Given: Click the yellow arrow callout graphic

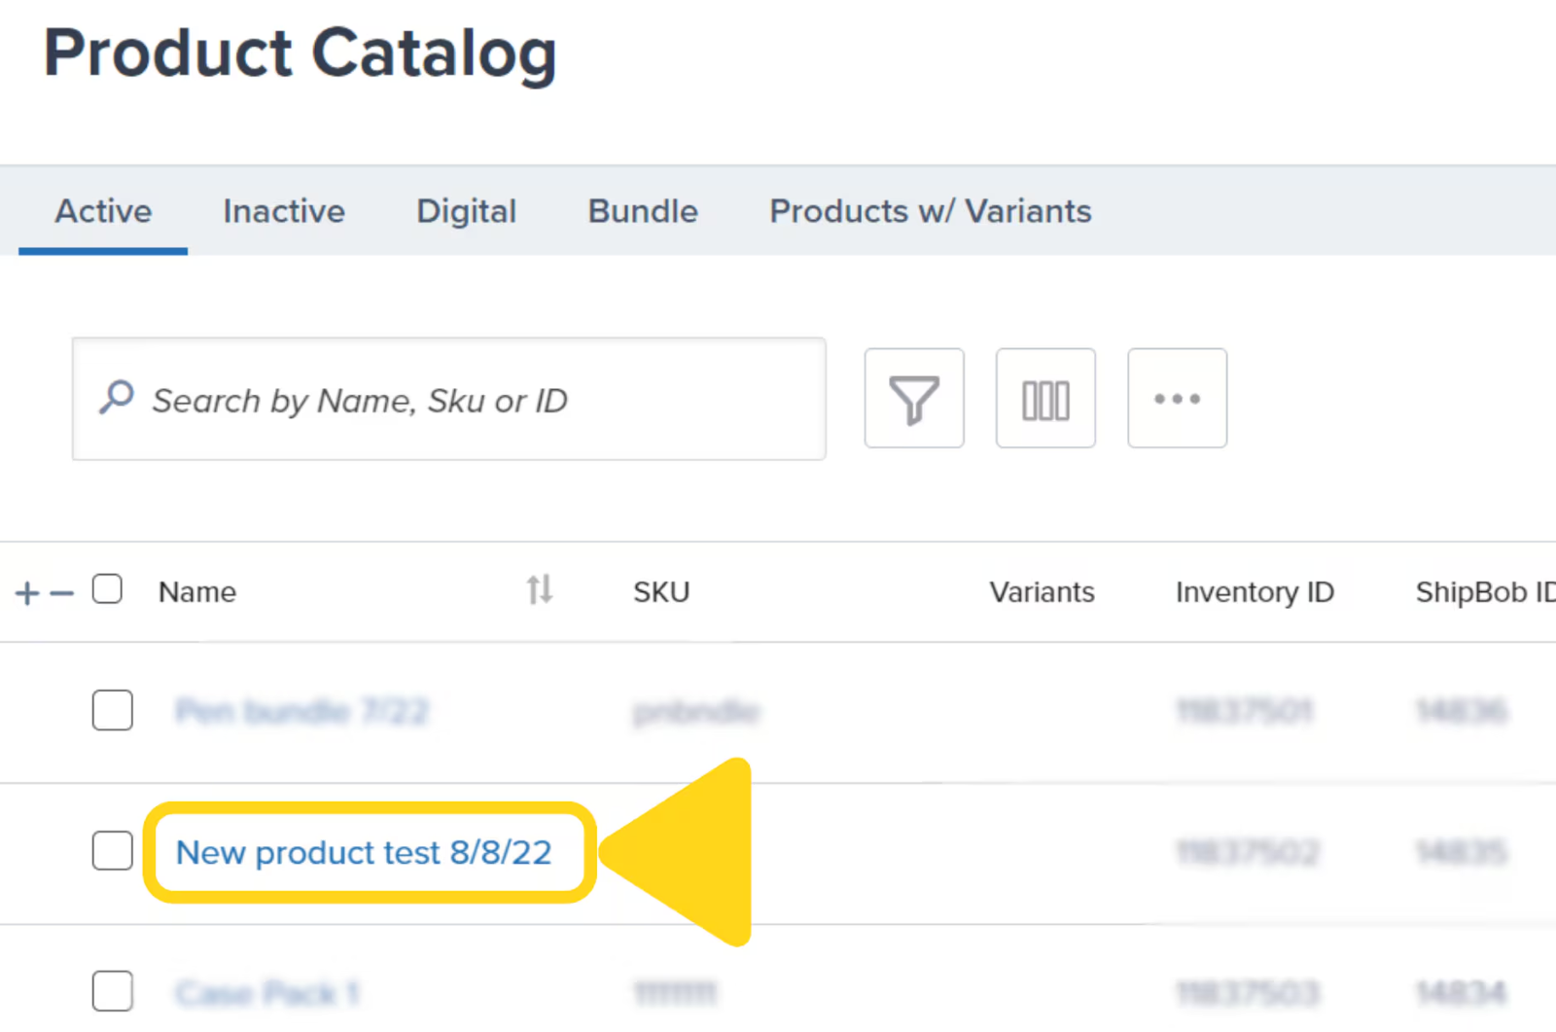Looking at the screenshot, I should tap(690, 851).
